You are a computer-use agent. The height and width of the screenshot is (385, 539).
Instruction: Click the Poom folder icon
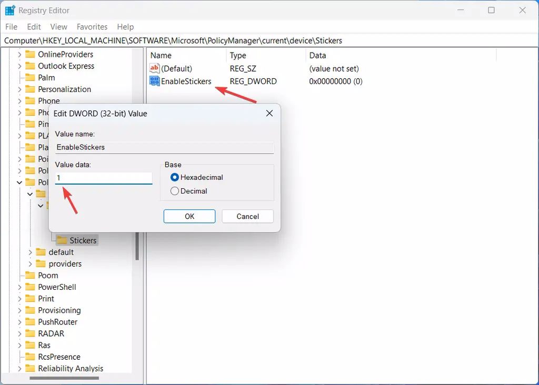tap(31, 275)
